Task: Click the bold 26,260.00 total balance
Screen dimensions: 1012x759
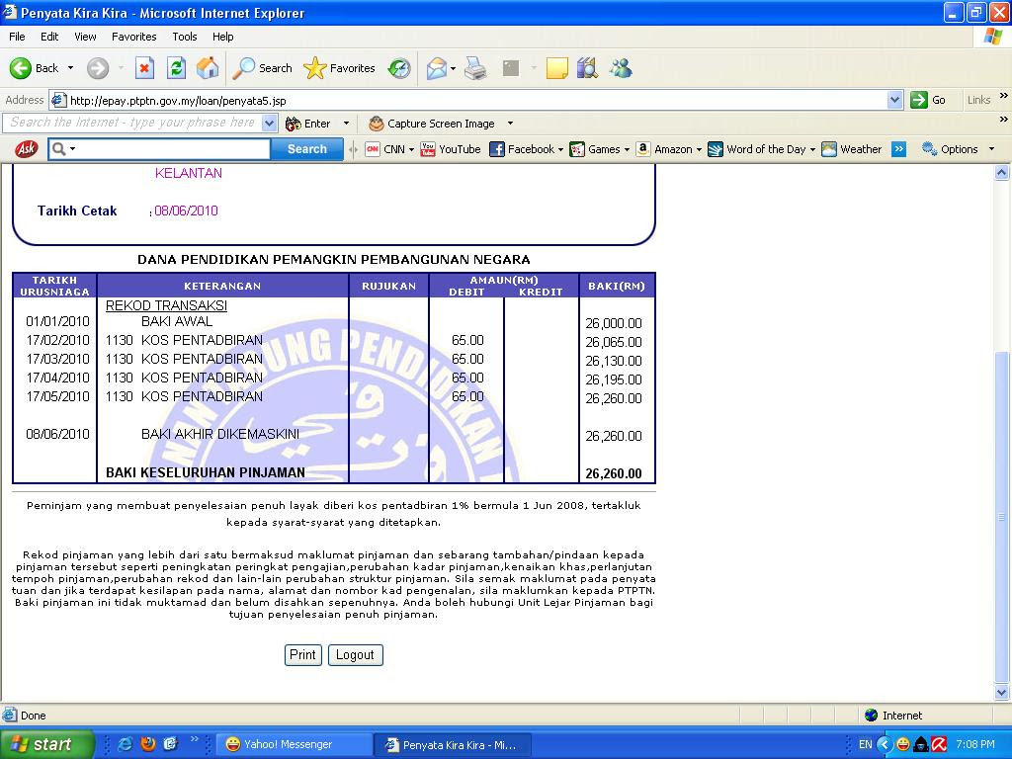Action: pos(614,473)
